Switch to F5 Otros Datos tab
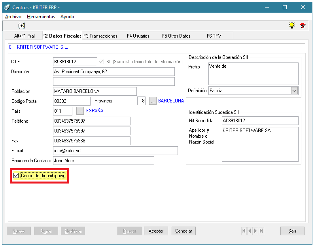The width and height of the screenshot is (314, 246). tap(176, 36)
